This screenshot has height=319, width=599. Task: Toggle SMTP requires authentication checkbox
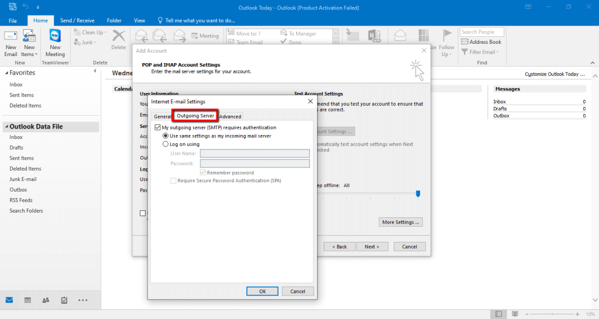(157, 127)
